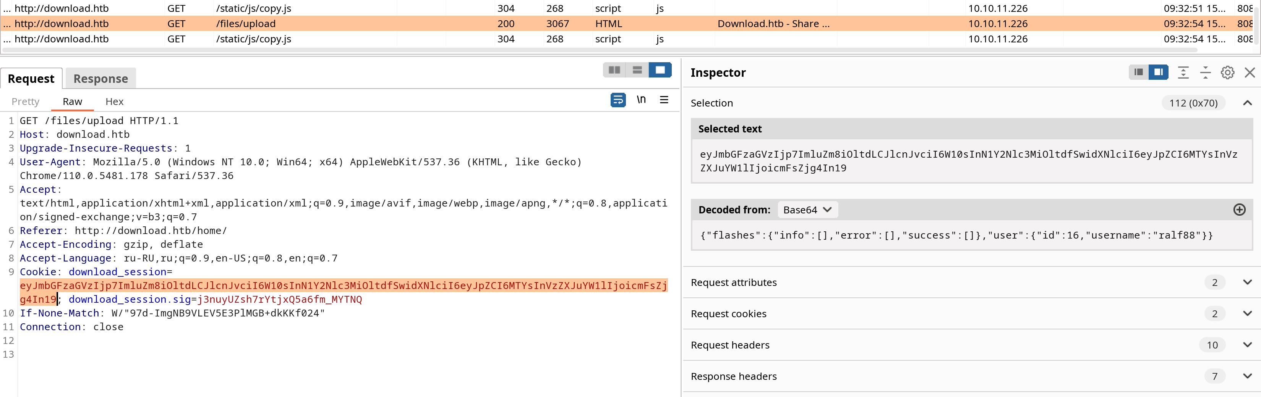Select the /files/upload history row

point(627,23)
